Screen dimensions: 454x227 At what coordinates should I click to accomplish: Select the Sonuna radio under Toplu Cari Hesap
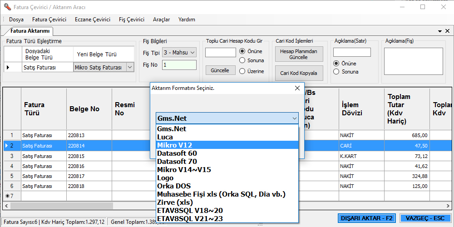[242, 60]
